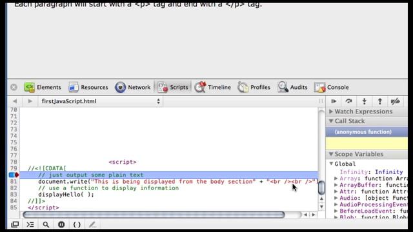Viewport: 413px width, 232px height.
Task: Click the edit script pencil icon
Action: click(x=92, y=224)
